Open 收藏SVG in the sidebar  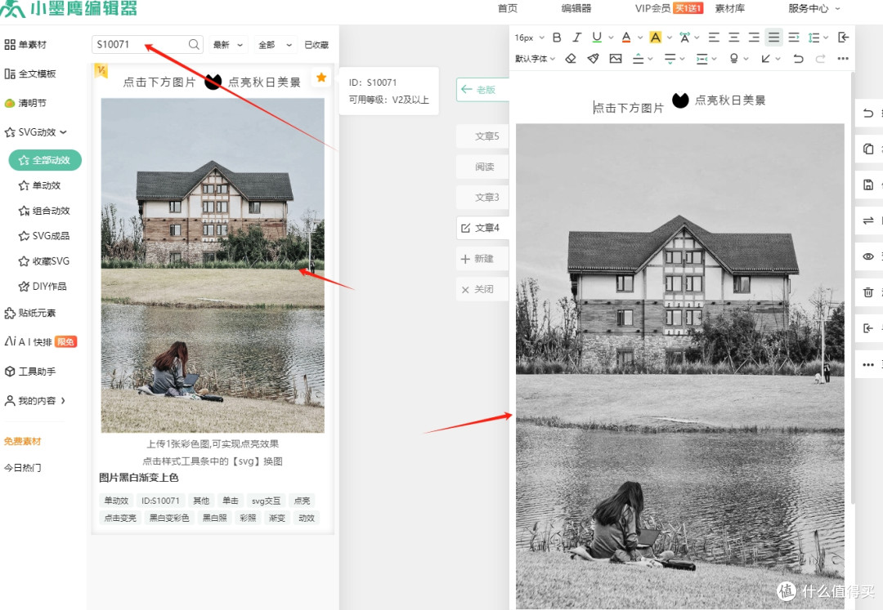[x=44, y=260]
